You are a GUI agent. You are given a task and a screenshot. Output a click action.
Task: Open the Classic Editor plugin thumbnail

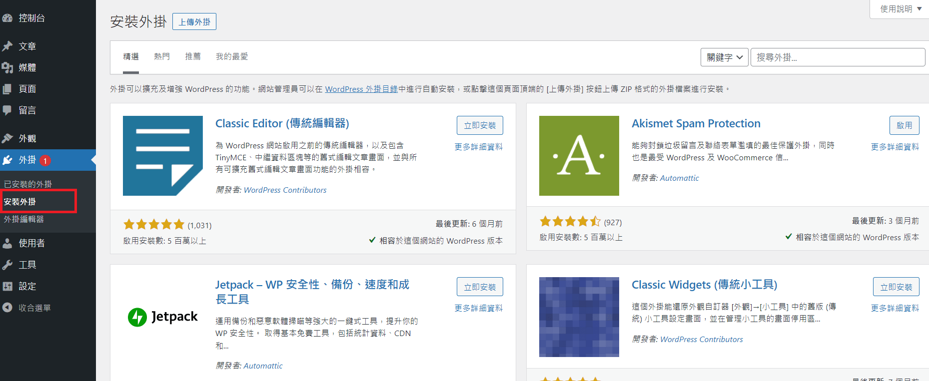click(163, 156)
